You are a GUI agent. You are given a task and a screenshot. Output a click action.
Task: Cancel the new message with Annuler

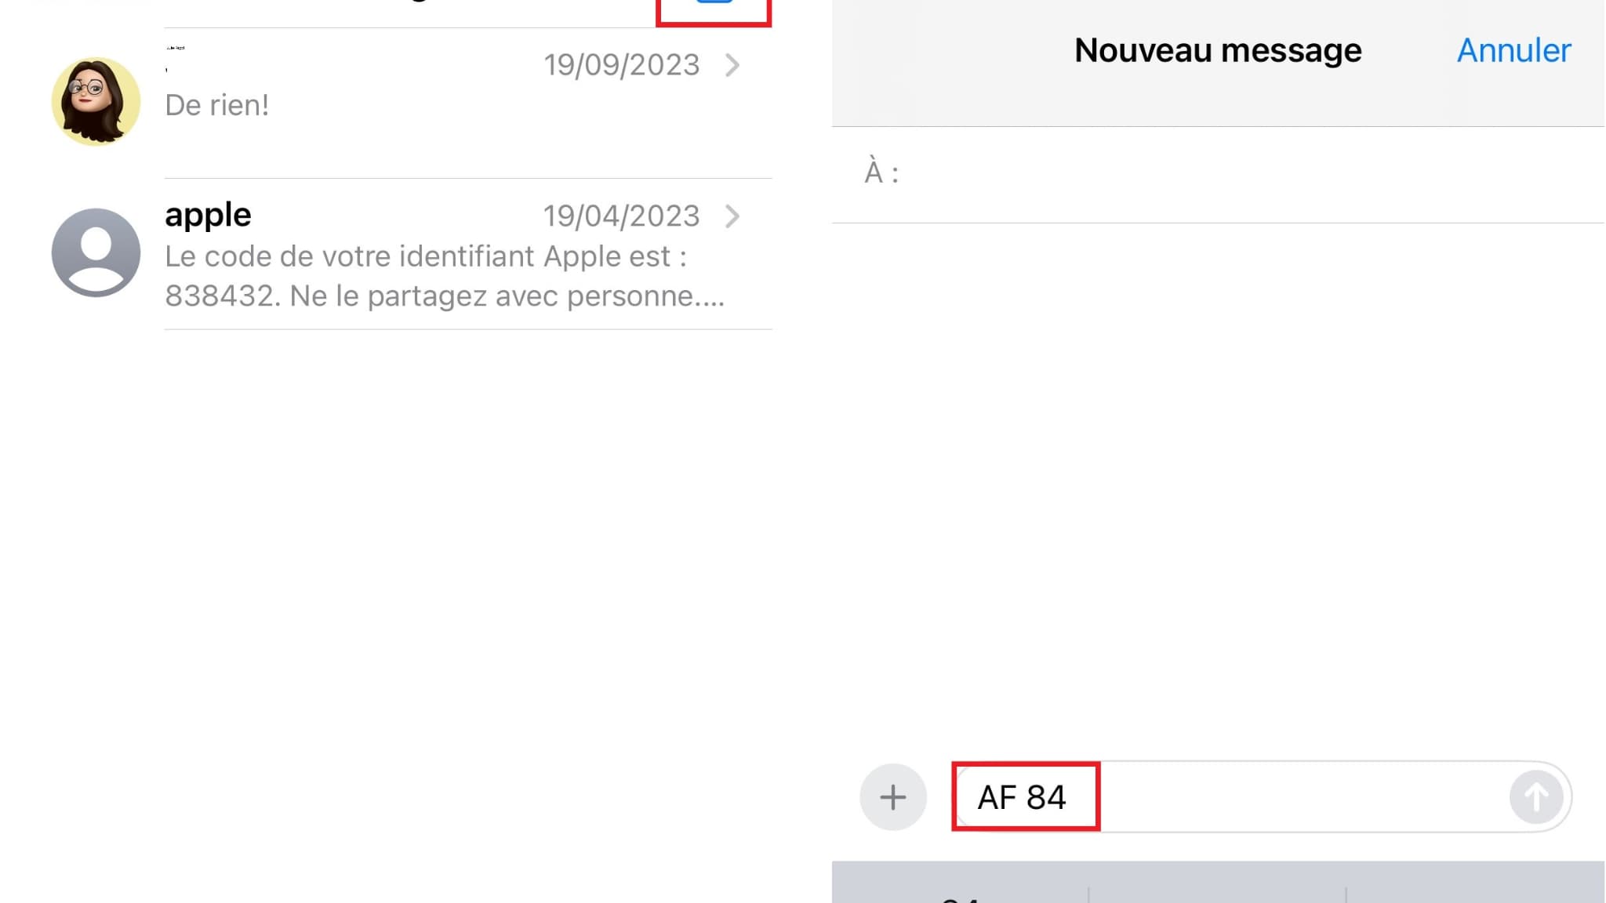(x=1513, y=49)
